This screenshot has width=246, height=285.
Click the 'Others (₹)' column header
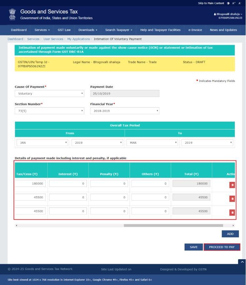[150, 174]
